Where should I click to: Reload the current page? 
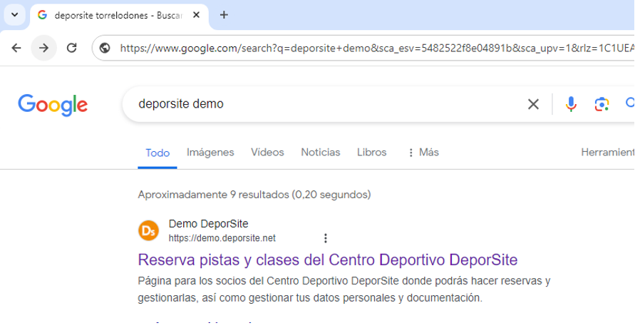click(x=72, y=48)
